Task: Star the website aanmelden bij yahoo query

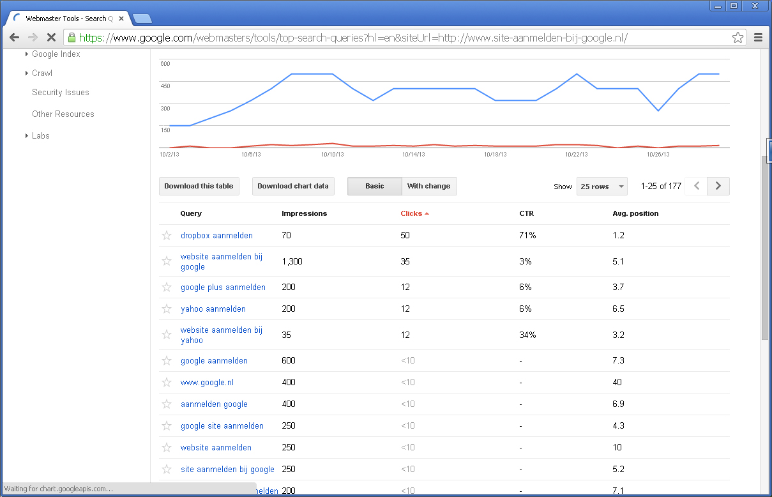Action: (167, 335)
